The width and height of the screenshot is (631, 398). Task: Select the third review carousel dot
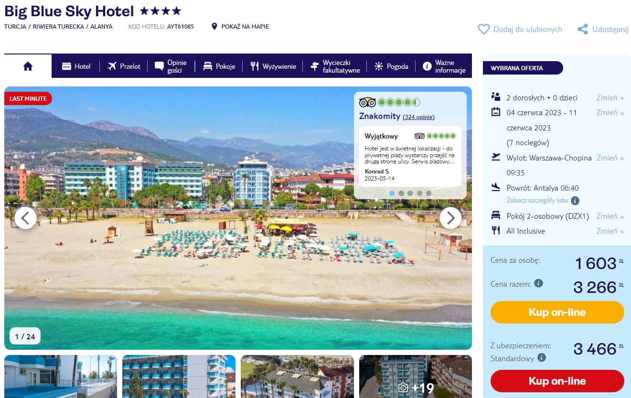click(410, 194)
